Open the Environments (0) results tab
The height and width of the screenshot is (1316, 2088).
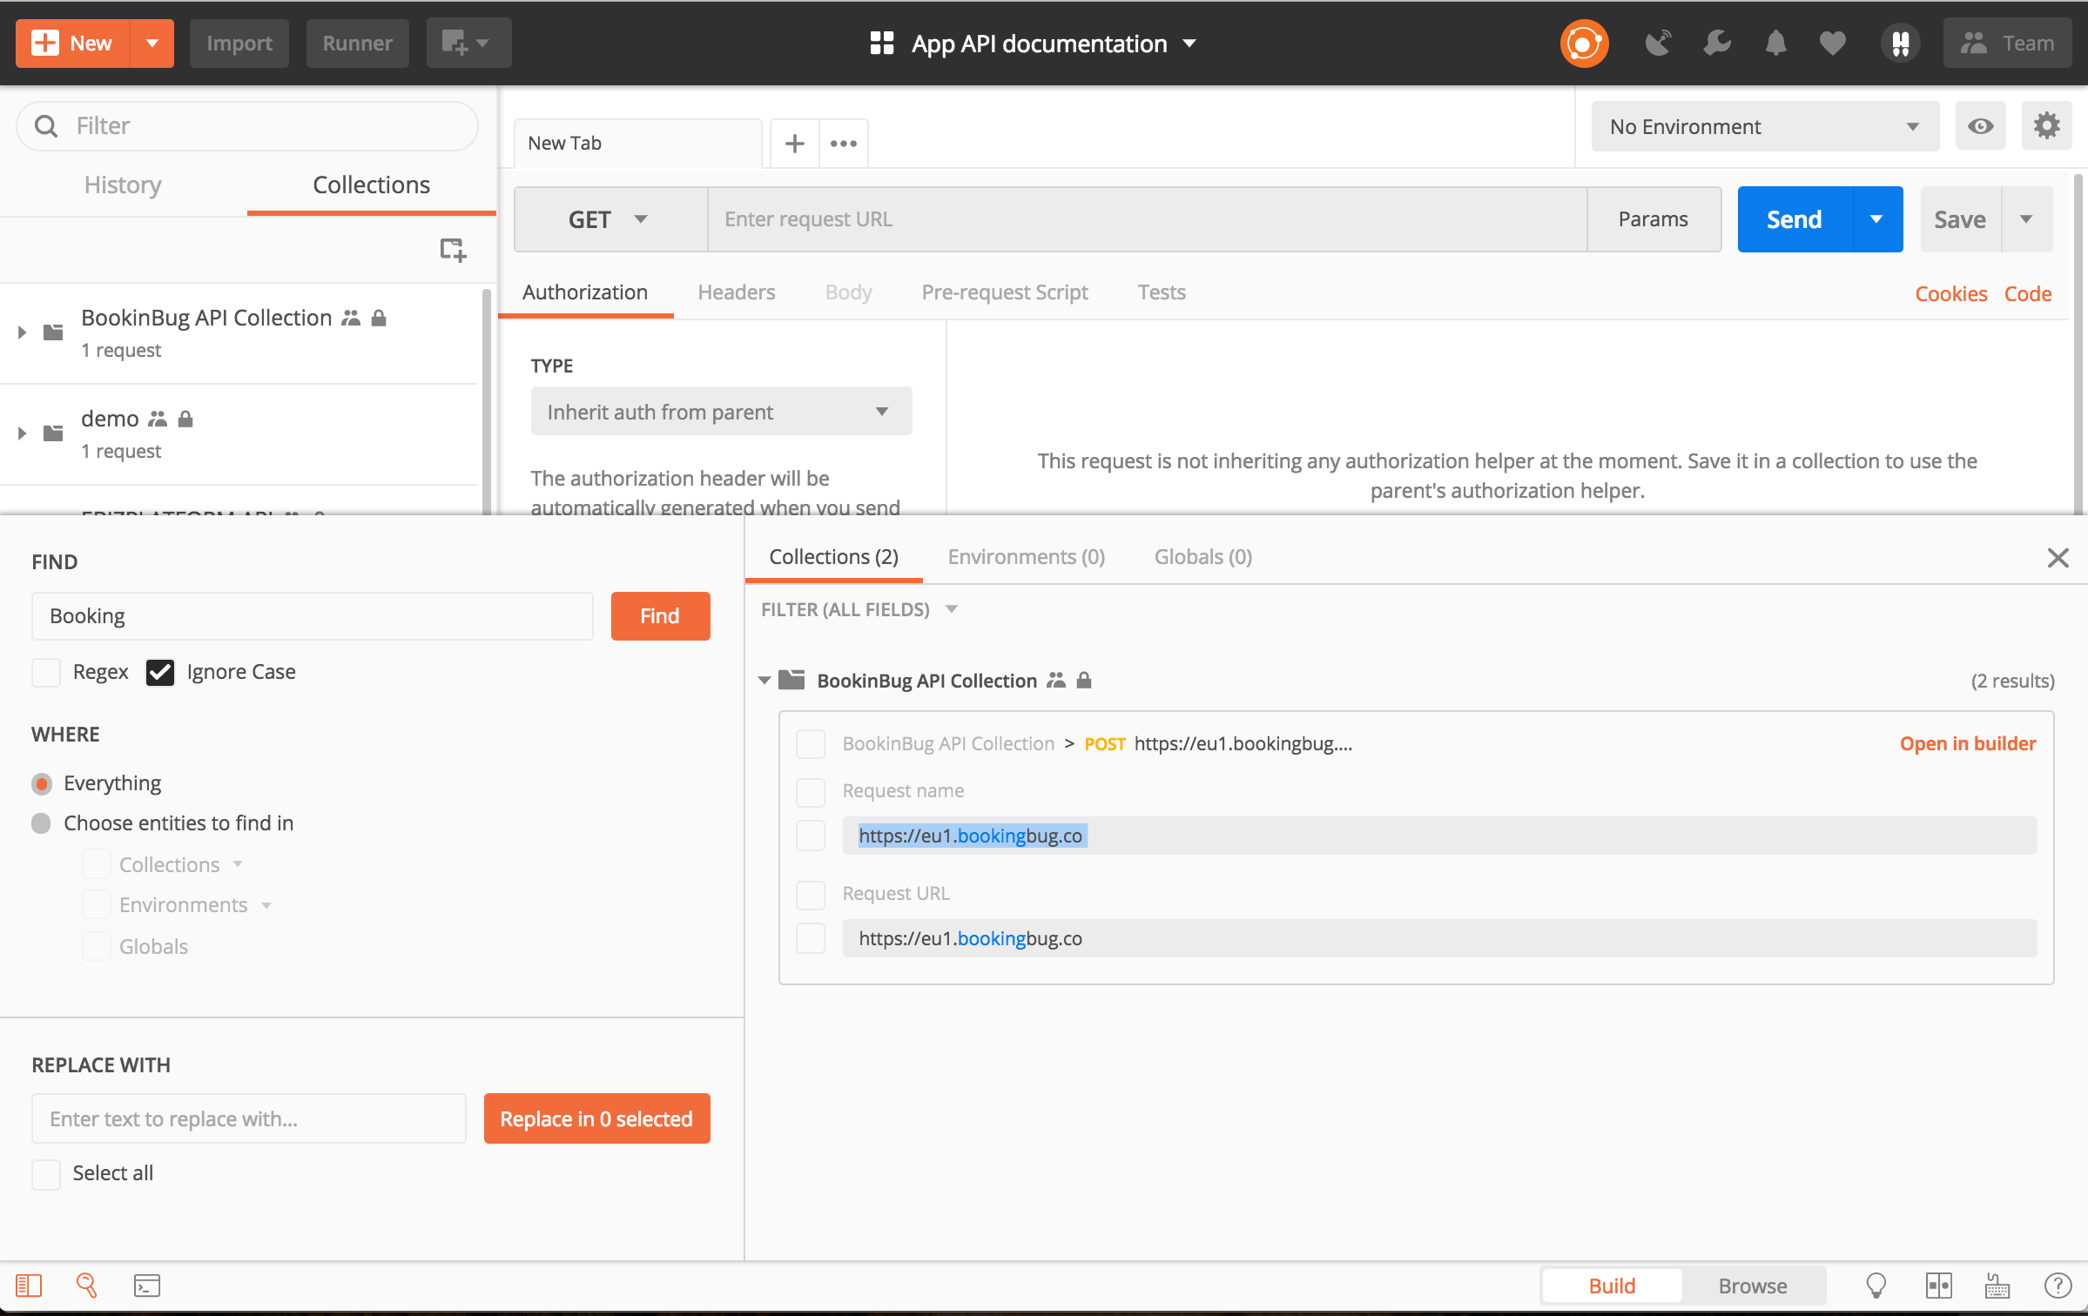coord(1026,557)
